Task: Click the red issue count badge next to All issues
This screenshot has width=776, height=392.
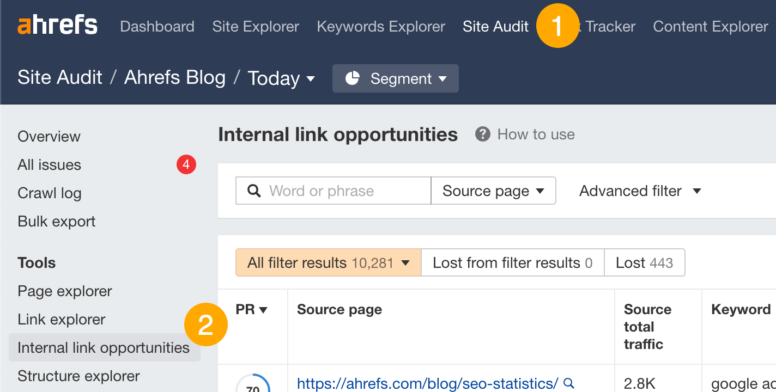Action: click(x=186, y=164)
